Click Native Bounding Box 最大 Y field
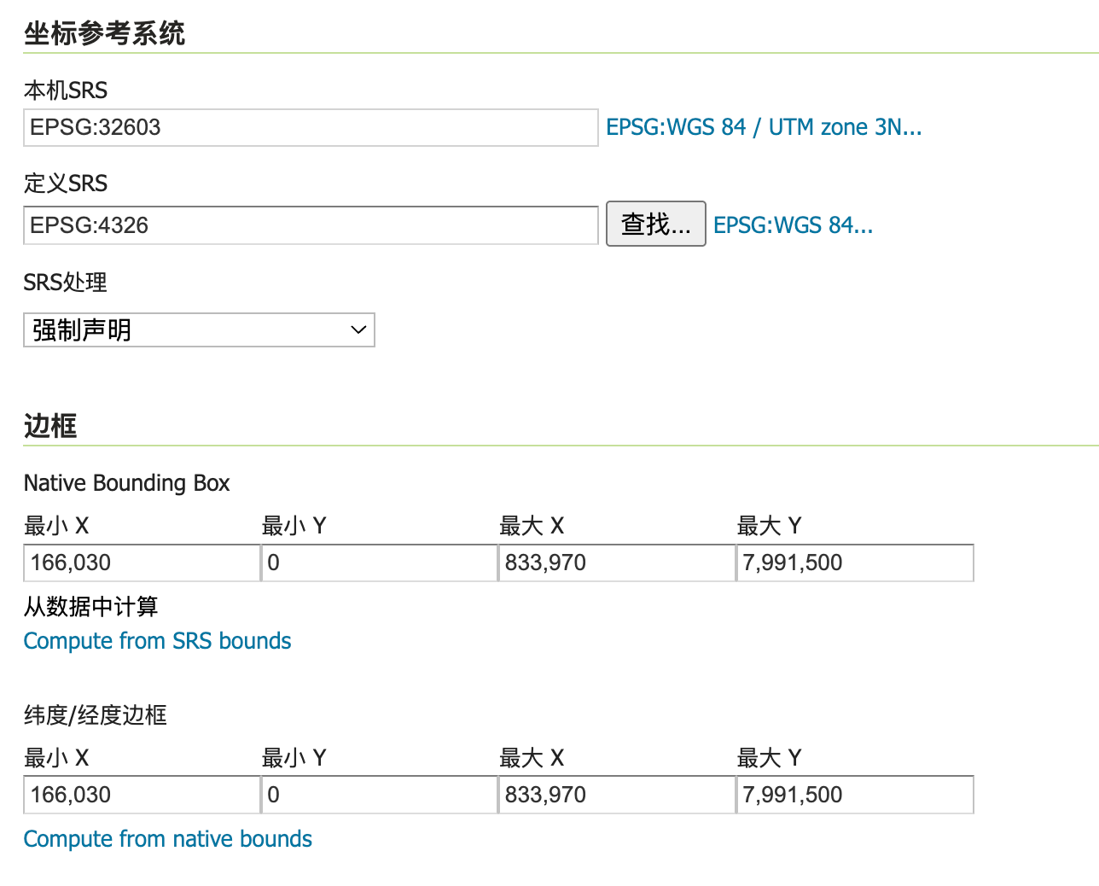Image resolution: width=1099 pixels, height=886 pixels. pyautogui.click(x=854, y=562)
